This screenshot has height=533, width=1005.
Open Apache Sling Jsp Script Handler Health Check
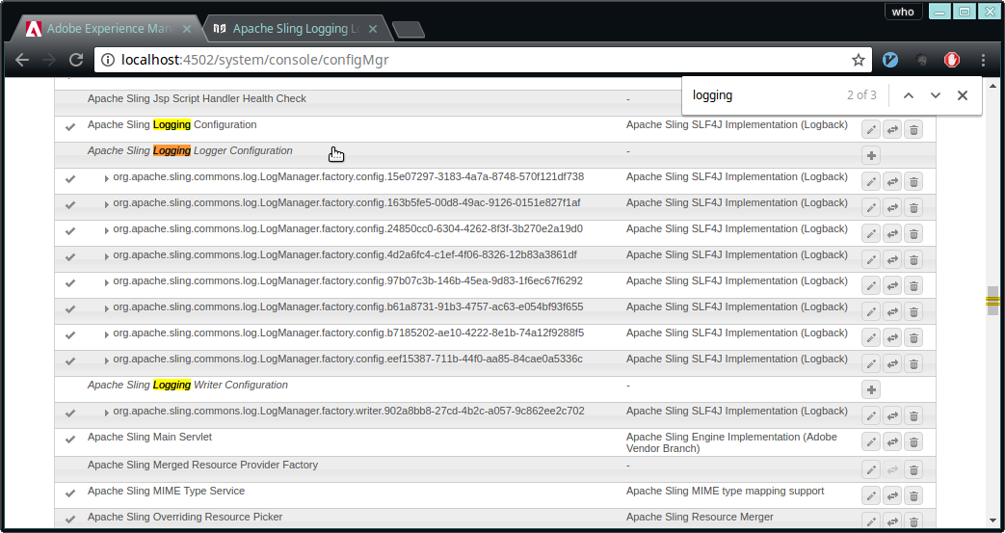(x=197, y=98)
